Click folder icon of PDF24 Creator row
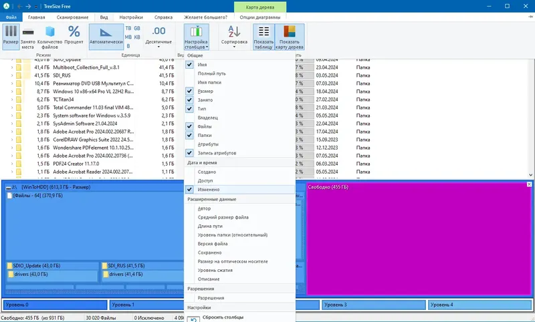Viewport: 535px width, 322px height. (19, 164)
